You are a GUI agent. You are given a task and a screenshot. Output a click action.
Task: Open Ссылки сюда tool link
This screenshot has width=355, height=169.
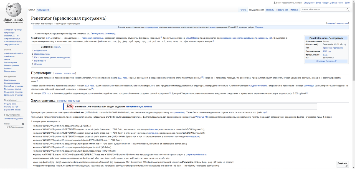coord(10,80)
